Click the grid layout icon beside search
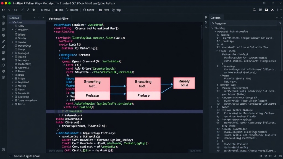 (260, 10)
